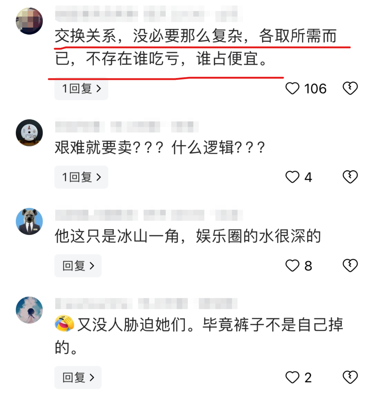
Task: Tap broken heart on 艰难就要卖 comment
Action: [350, 177]
